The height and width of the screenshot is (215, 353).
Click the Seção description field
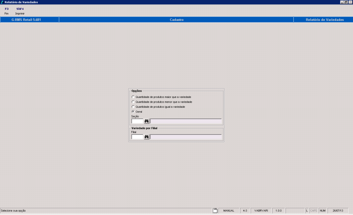point(186,121)
